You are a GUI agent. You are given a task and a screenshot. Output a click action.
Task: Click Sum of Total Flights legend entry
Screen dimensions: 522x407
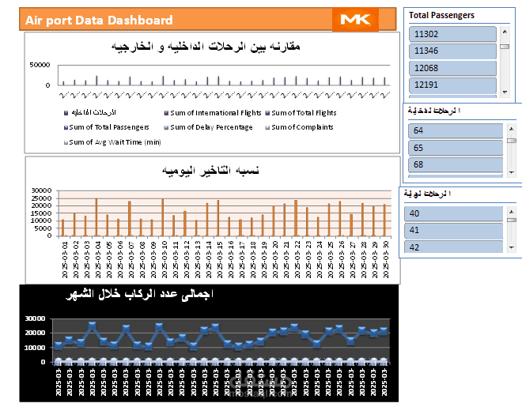pyautogui.click(x=301, y=113)
